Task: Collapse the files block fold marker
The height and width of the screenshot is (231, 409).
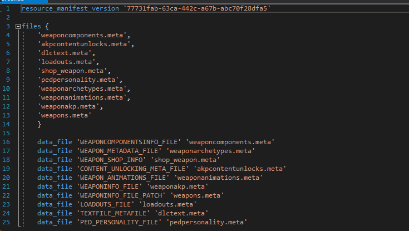Action: click(18, 26)
